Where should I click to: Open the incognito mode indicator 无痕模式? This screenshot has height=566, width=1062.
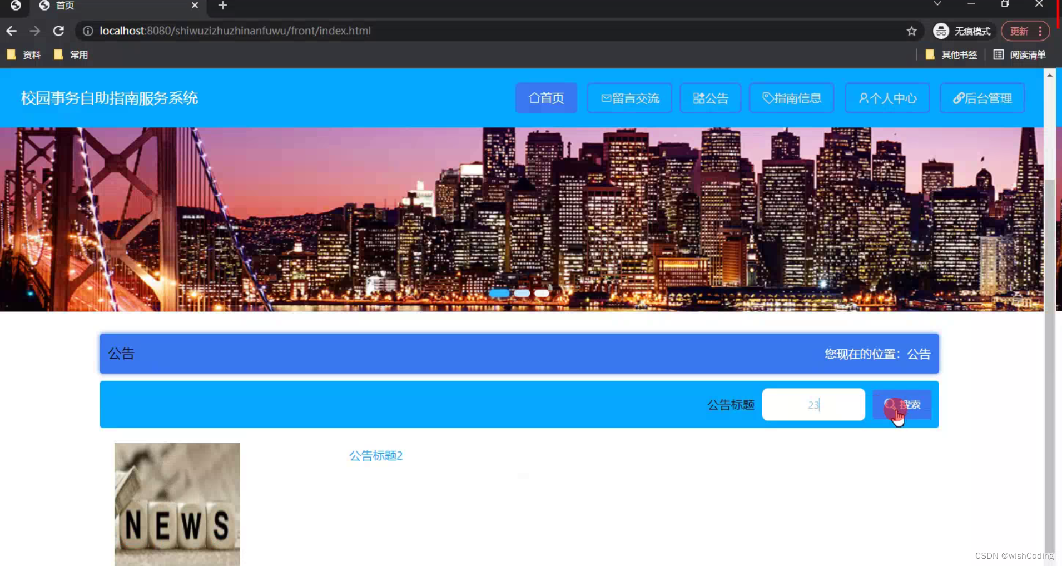click(962, 31)
